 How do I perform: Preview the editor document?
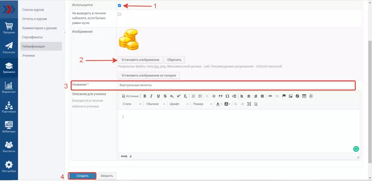pos(256,104)
